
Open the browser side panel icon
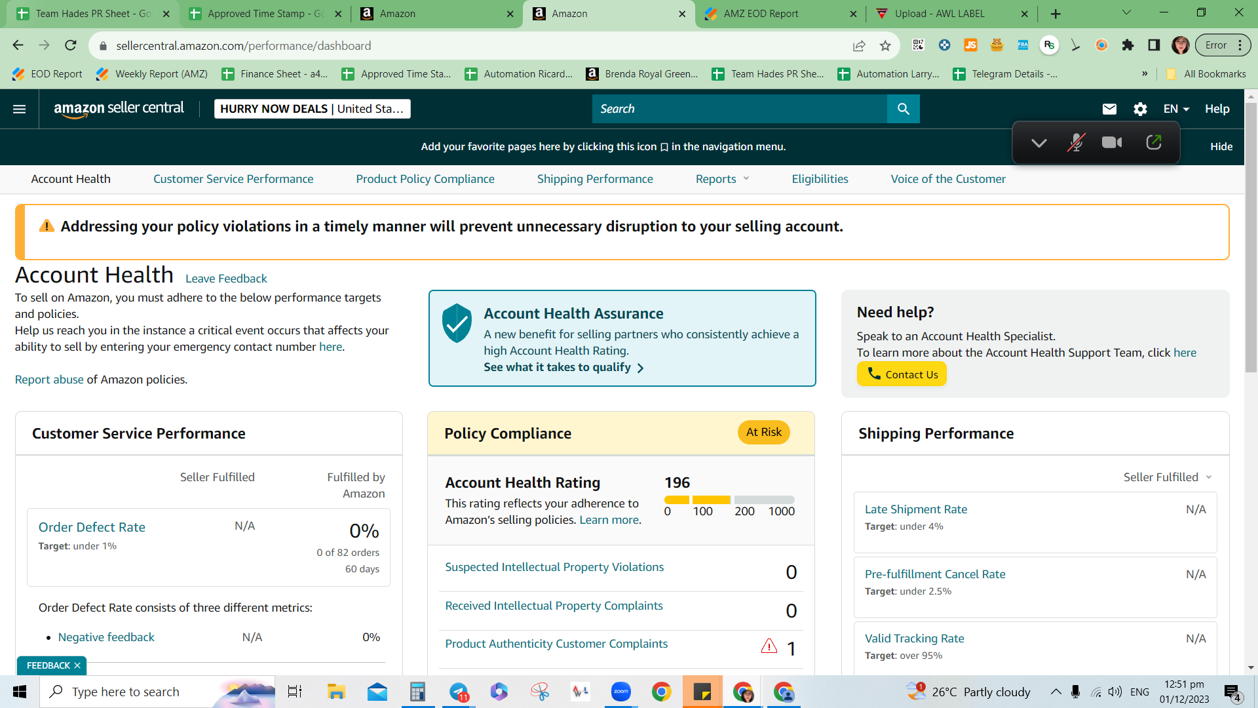1154,45
